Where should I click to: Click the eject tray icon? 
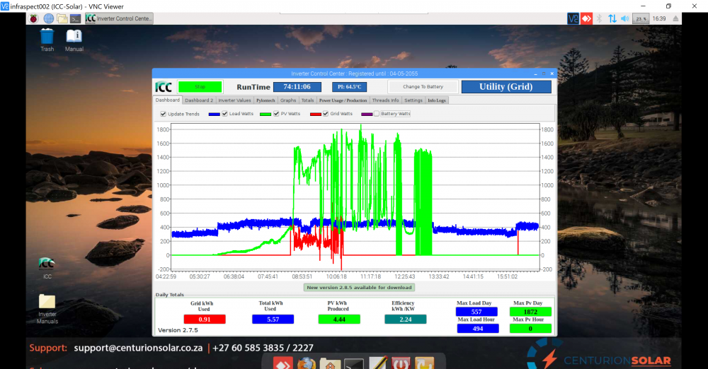click(x=675, y=18)
